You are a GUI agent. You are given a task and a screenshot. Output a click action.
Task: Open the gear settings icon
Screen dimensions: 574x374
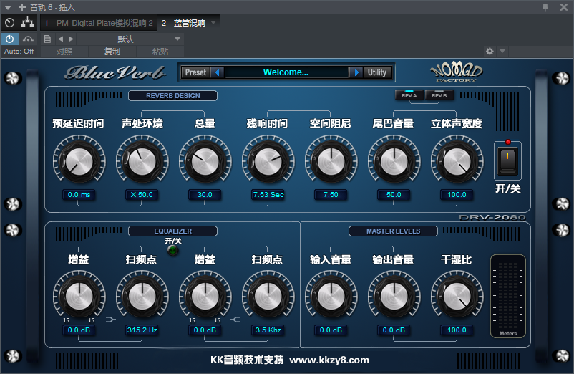point(490,52)
